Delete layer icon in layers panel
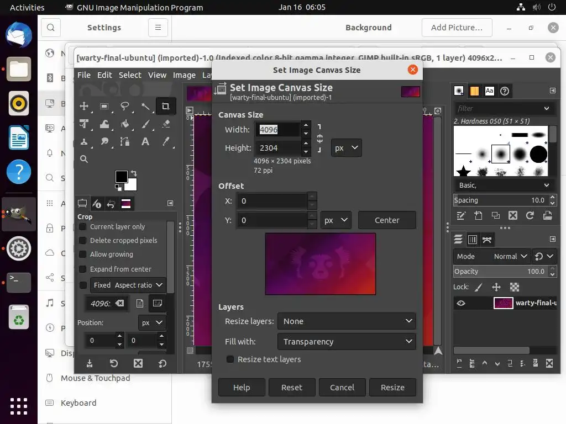The height and width of the screenshot is (424, 566). (x=549, y=363)
